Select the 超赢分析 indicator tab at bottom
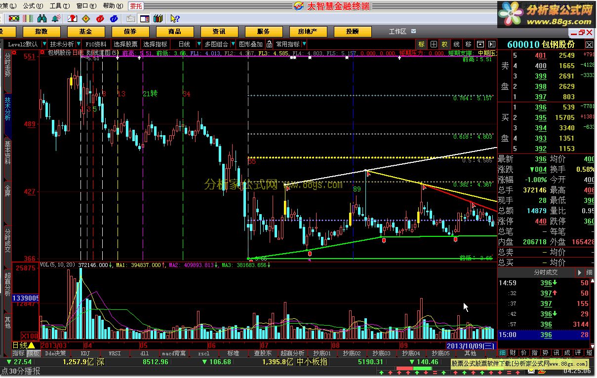 tap(292, 353)
